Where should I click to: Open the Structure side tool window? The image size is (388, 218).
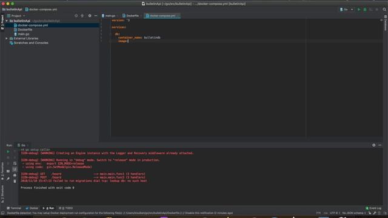tap(2, 194)
